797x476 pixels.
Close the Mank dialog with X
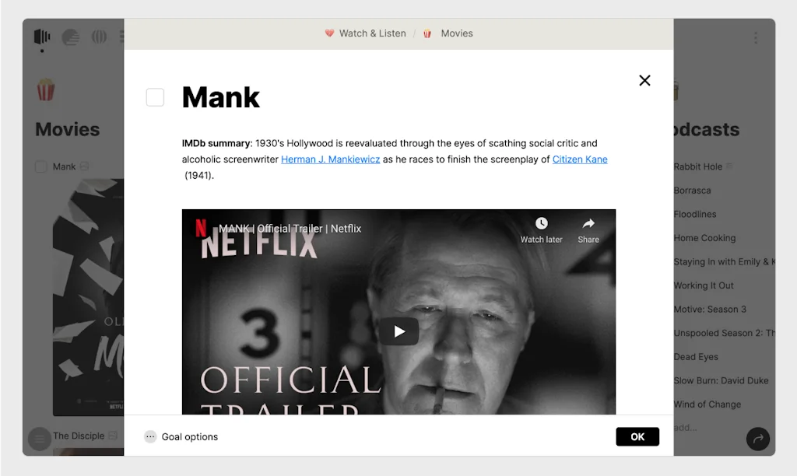click(x=644, y=80)
